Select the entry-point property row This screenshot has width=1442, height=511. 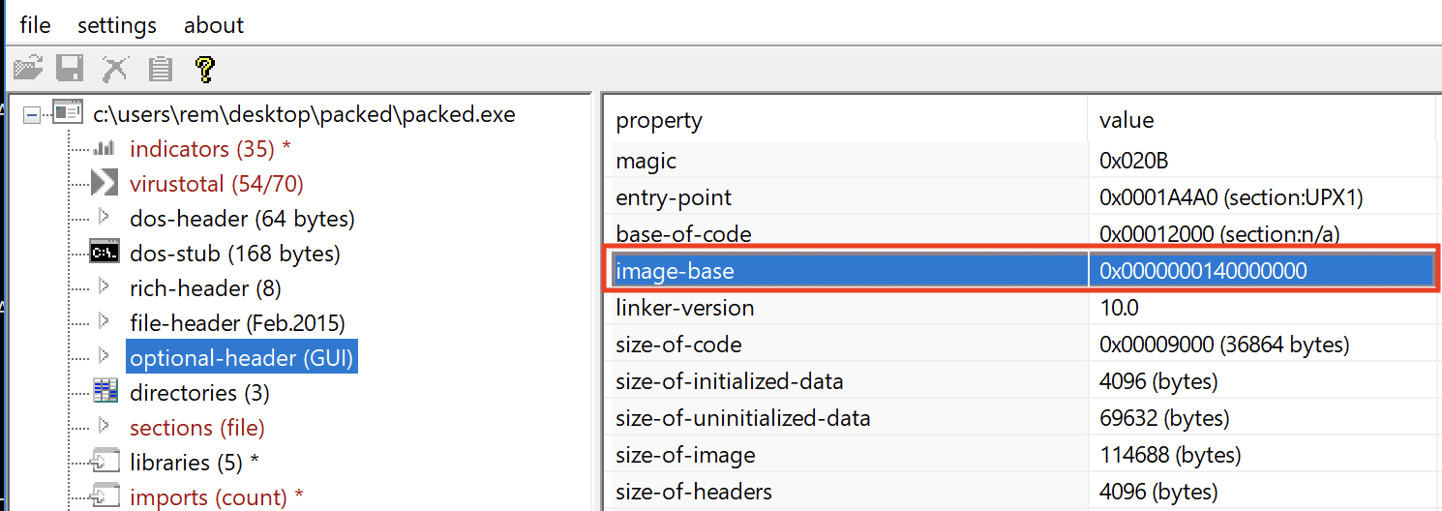(x=848, y=197)
